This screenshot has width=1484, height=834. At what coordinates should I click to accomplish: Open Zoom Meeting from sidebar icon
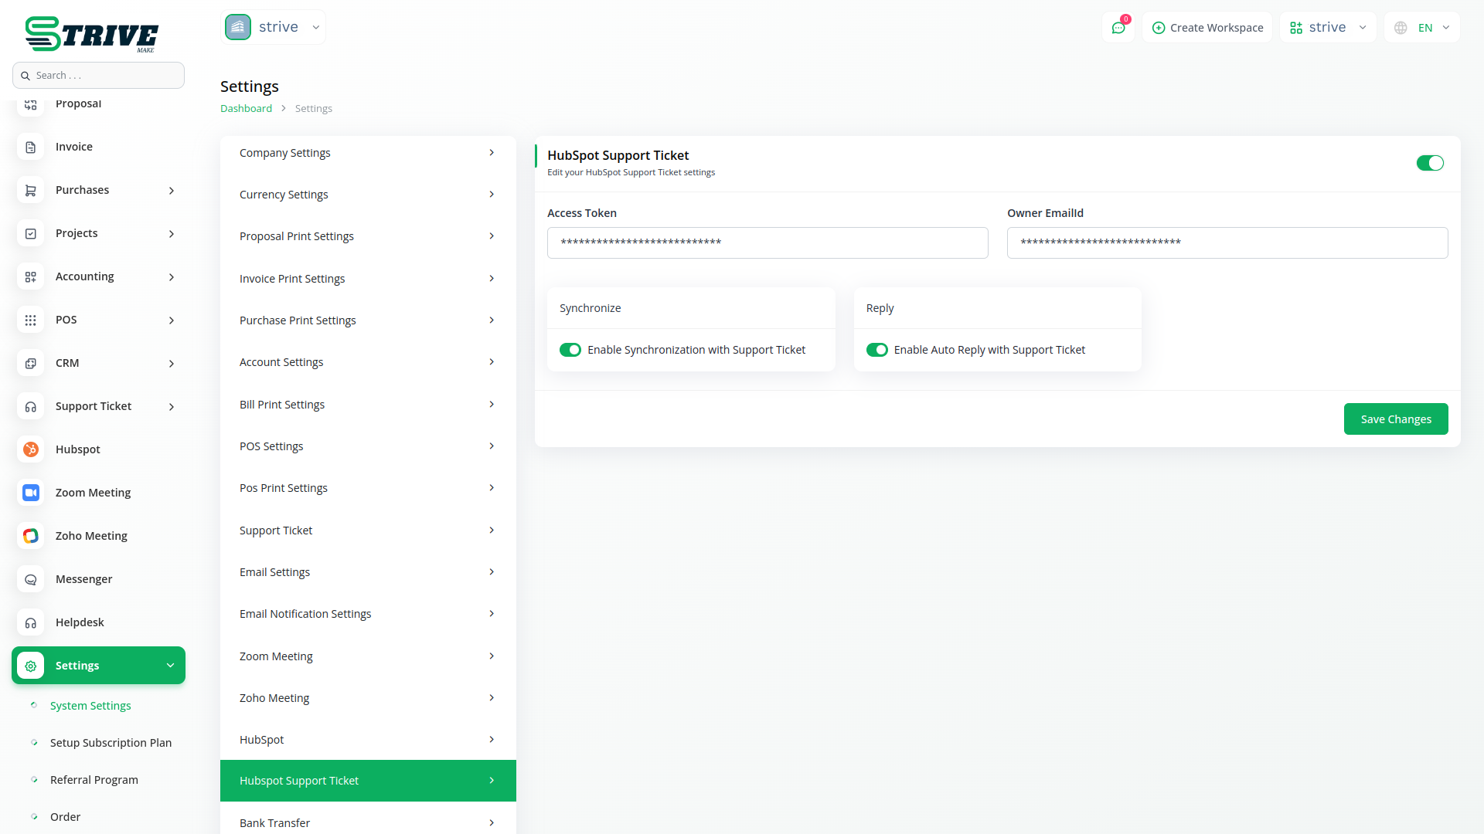tap(31, 493)
